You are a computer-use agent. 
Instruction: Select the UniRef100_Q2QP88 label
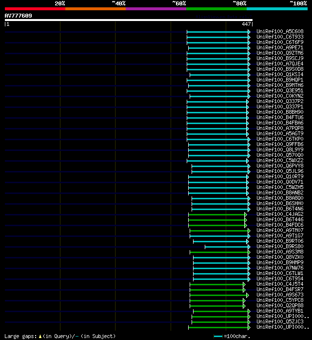click(280, 305)
